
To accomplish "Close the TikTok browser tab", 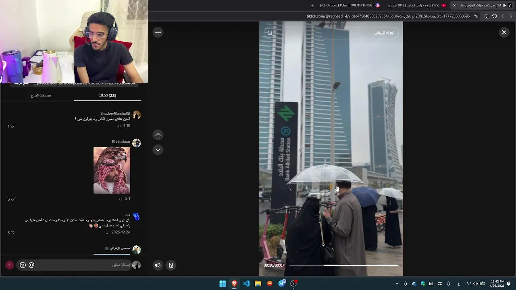I will [454, 5].
